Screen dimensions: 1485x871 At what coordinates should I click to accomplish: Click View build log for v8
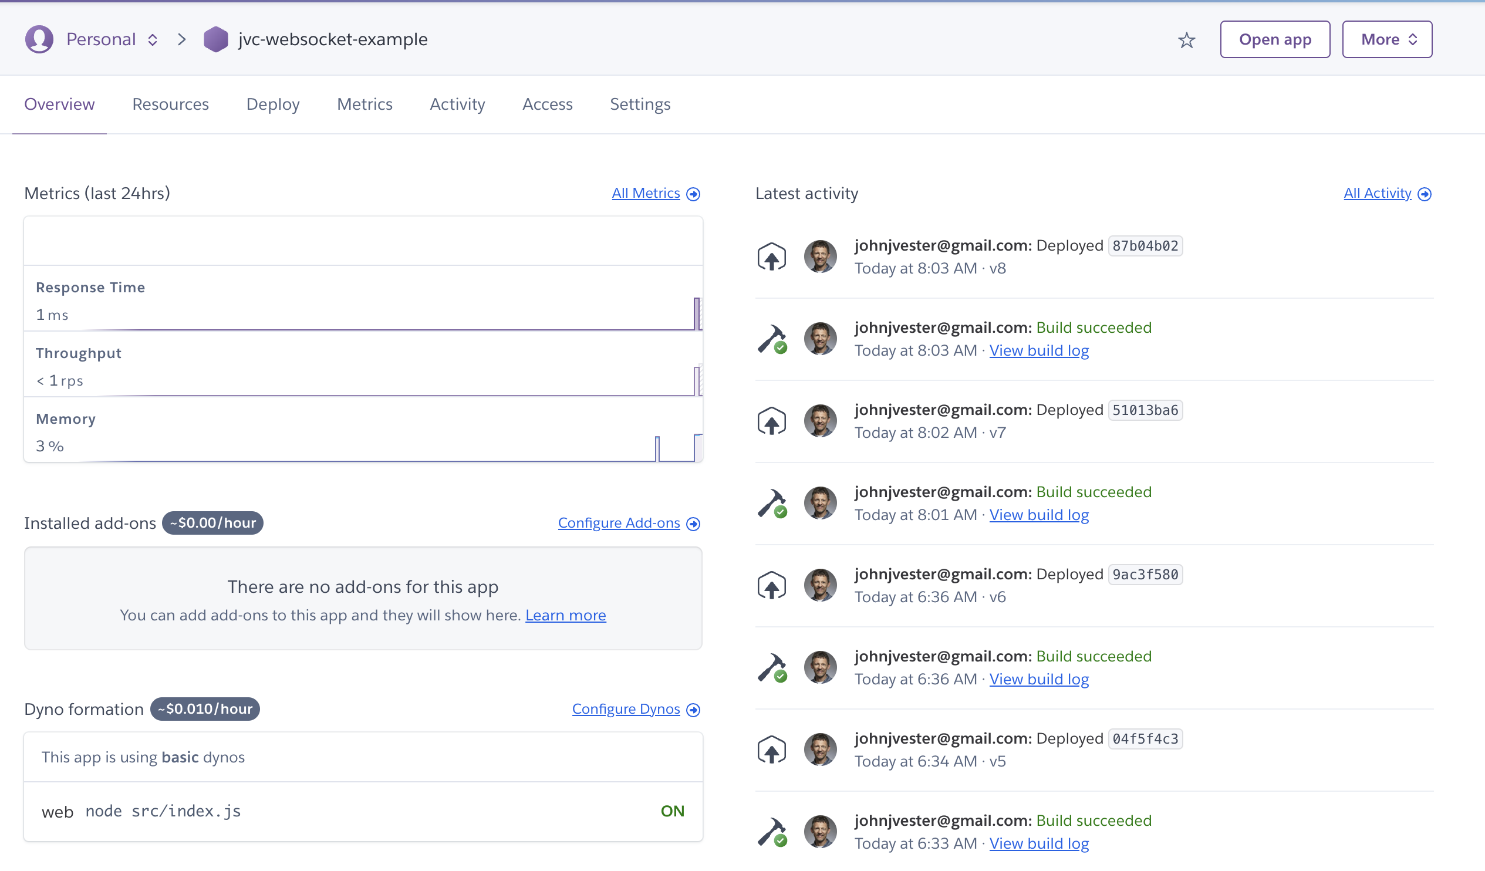(x=1038, y=349)
